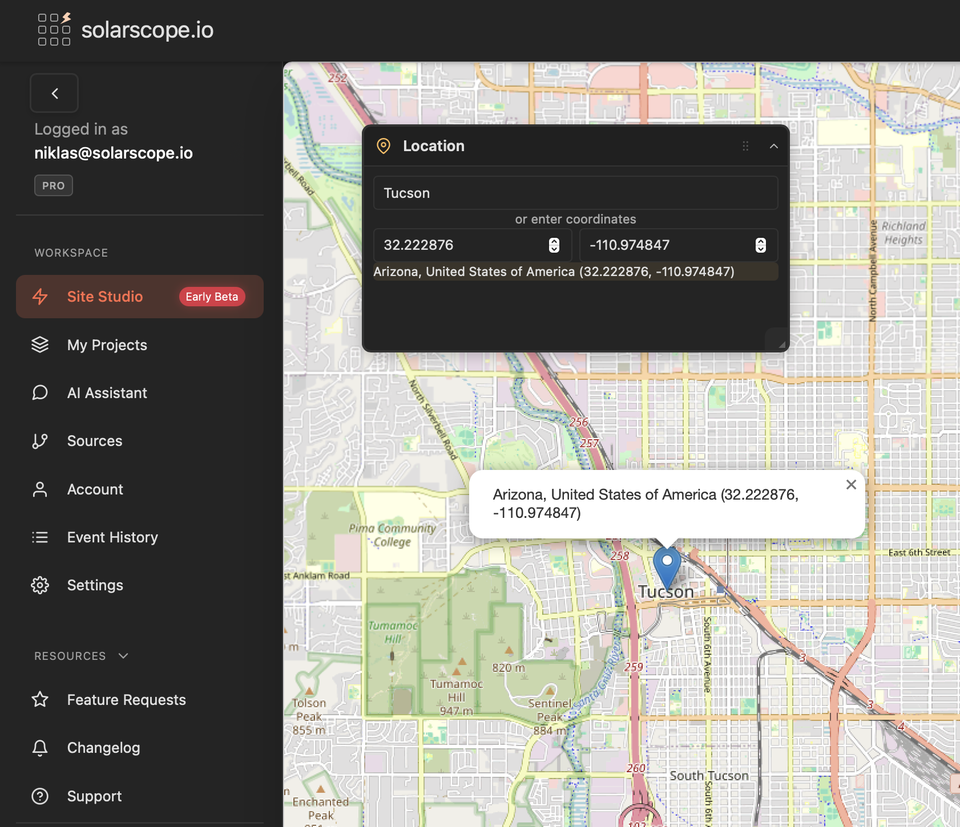Click the My Projects layers icon
Image resolution: width=960 pixels, height=827 pixels.
click(40, 345)
